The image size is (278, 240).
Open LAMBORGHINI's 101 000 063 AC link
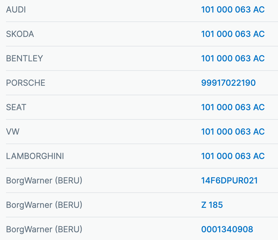[233, 156]
